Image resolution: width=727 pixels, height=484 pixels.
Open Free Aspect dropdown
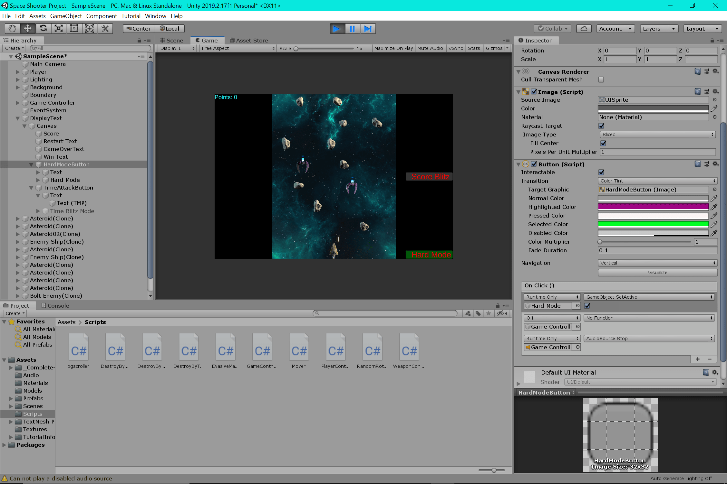point(238,48)
